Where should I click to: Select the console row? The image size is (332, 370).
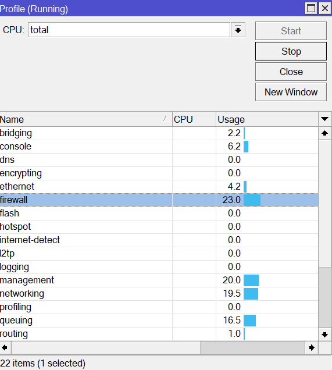pyautogui.click(x=159, y=147)
